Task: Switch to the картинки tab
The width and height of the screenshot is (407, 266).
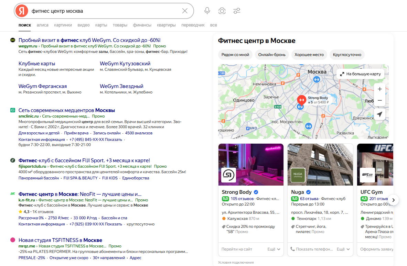Action: click(63, 25)
